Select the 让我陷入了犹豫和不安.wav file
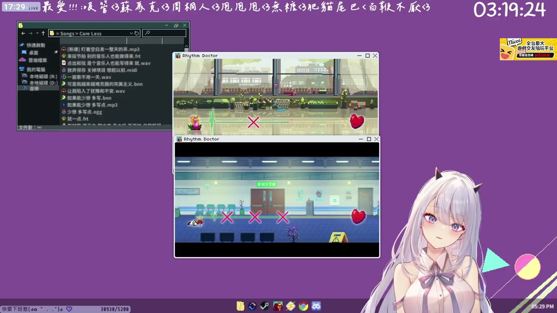Viewport: 557px width, 313px height. pyautogui.click(x=96, y=91)
